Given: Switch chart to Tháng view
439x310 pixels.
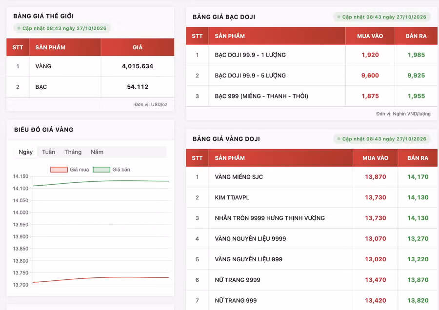Looking at the screenshot, I should (73, 152).
